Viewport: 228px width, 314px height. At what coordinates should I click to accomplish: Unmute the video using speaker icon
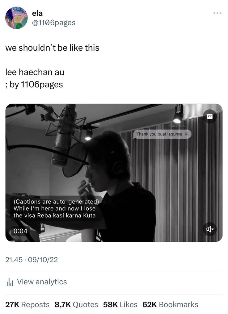click(210, 229)
